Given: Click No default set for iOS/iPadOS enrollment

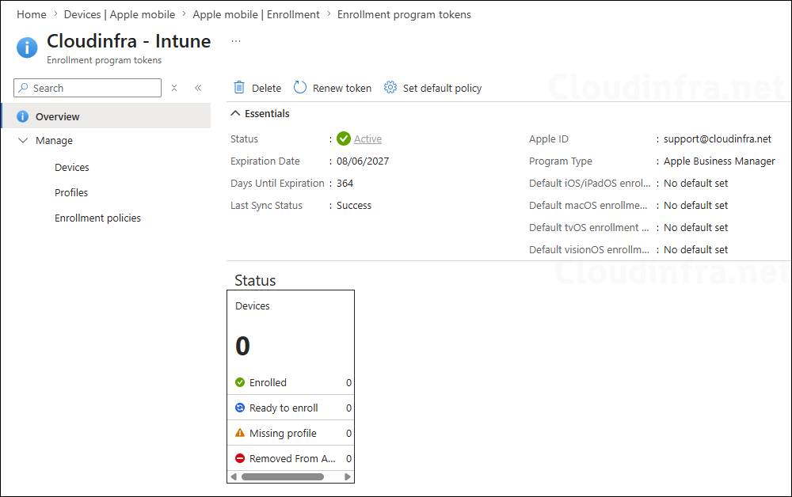Looking at the screenshot, I should tap(695, 183).
